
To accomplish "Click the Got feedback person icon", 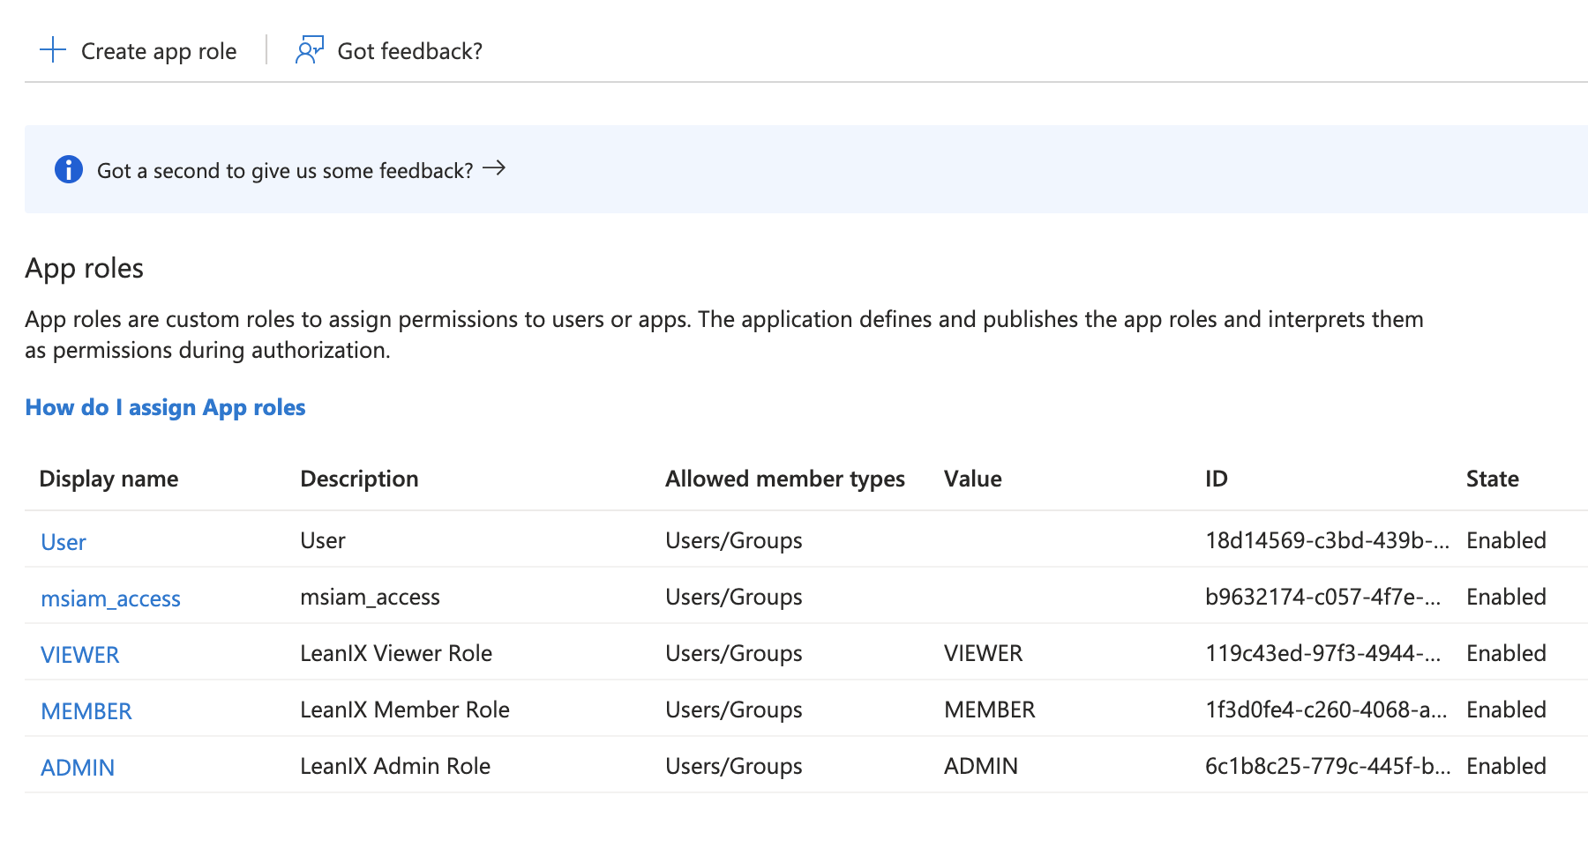I will 309,50.
